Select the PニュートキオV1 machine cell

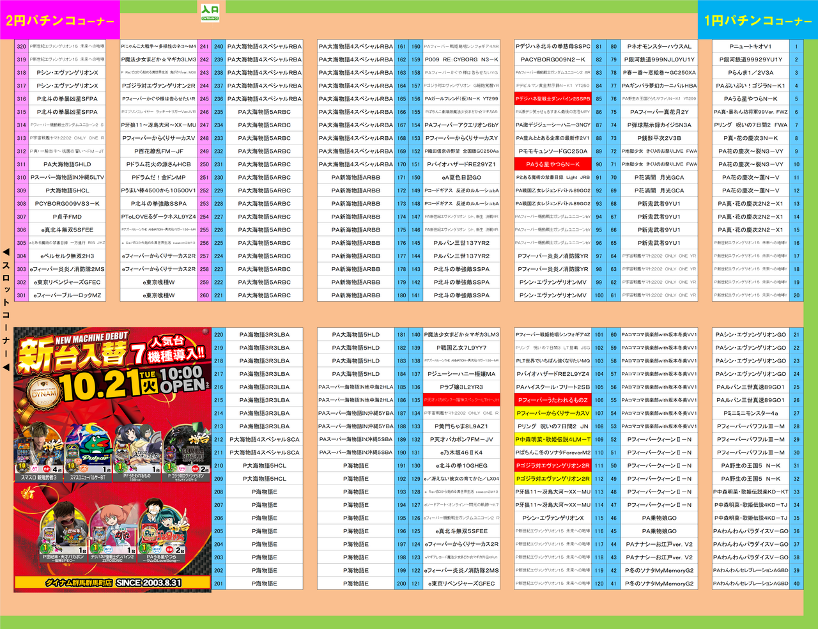point(750,47)
